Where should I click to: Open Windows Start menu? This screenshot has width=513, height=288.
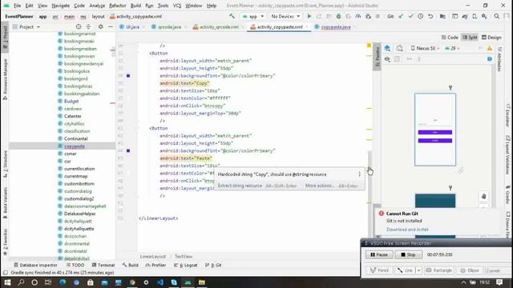(7, 282)
